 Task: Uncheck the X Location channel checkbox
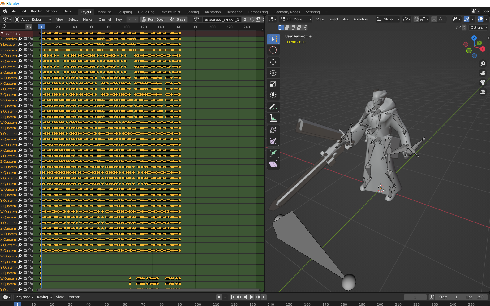[25, 39]
